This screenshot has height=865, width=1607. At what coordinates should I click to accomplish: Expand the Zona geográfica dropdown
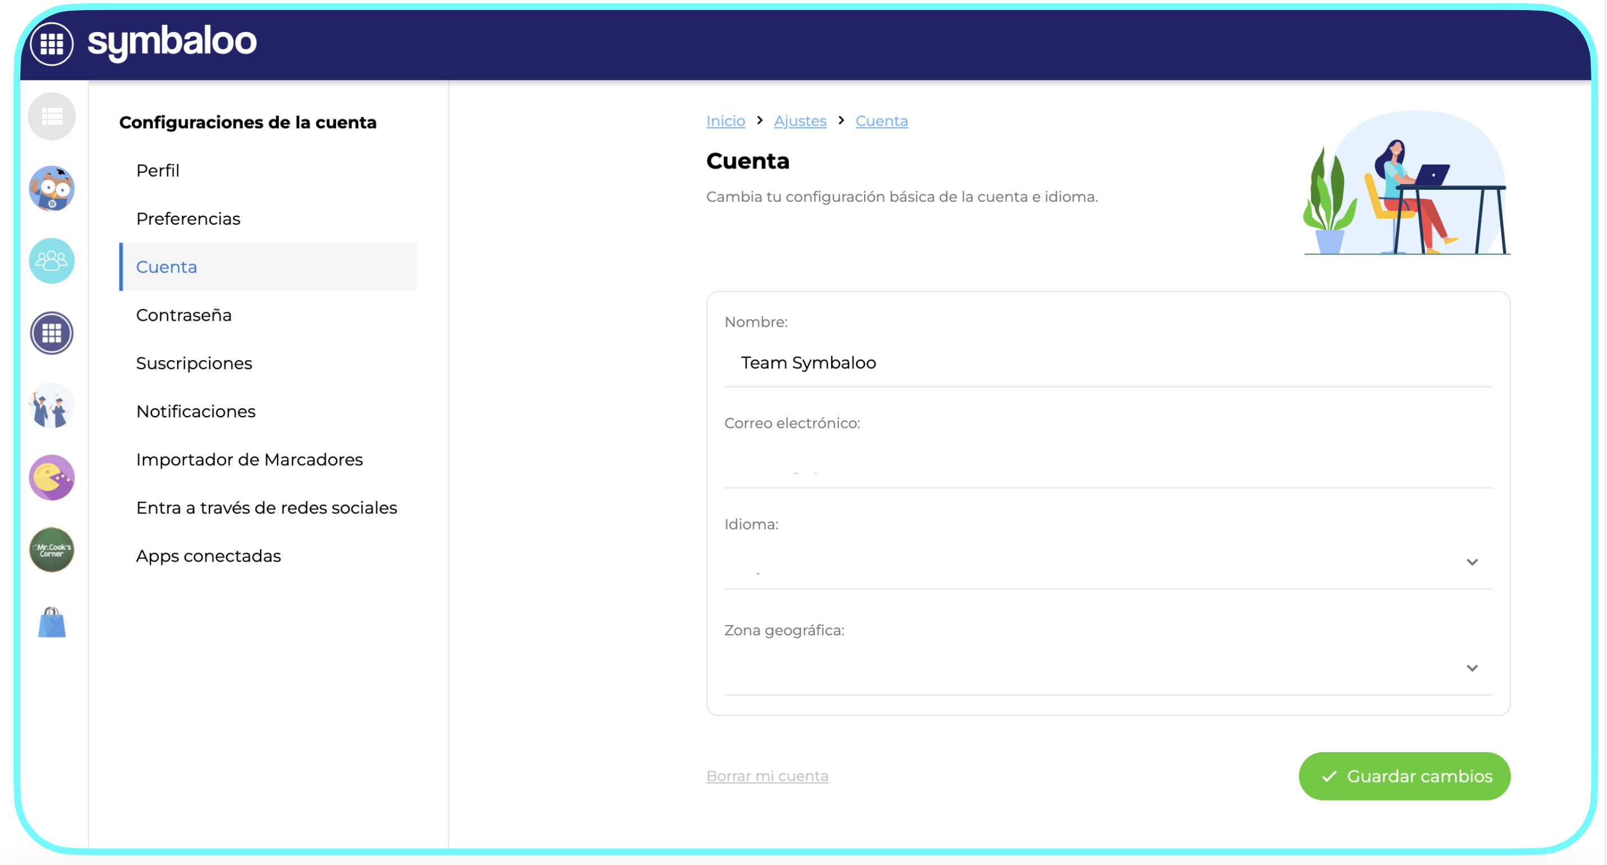tap(1108, 668)
